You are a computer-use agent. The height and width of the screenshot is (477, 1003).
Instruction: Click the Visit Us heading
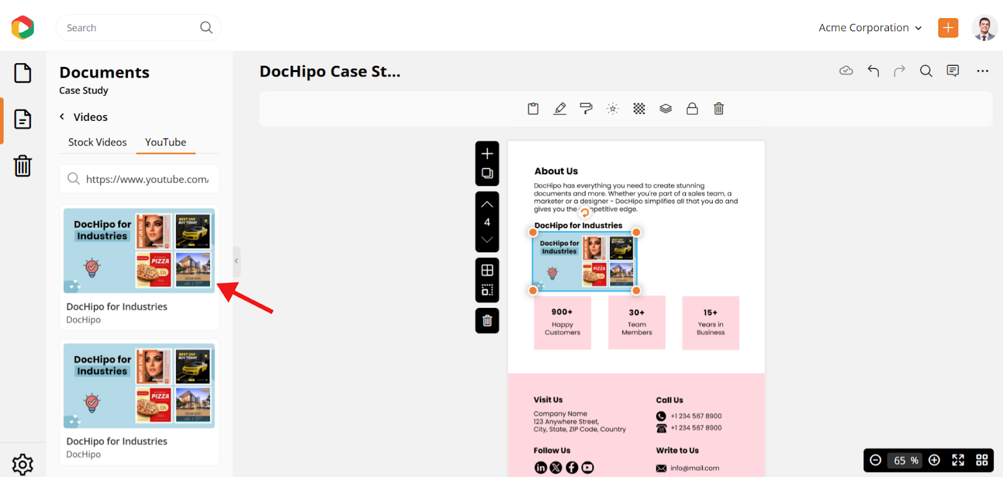[x=548, y=399]
